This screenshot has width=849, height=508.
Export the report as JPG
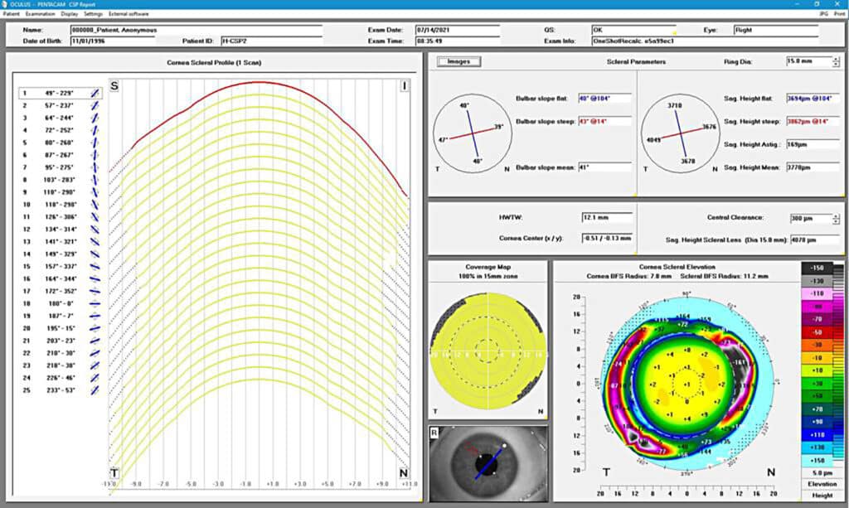tap(823, 13)
